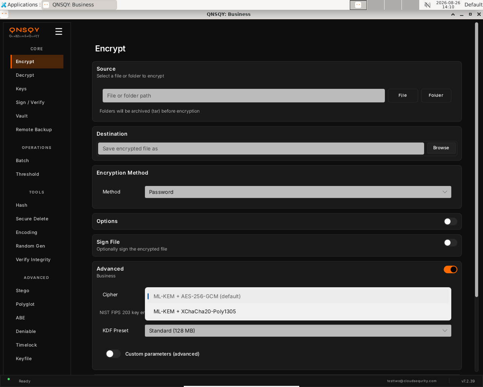
Task: Click the Default workspace label
Action: coord(473,5)
